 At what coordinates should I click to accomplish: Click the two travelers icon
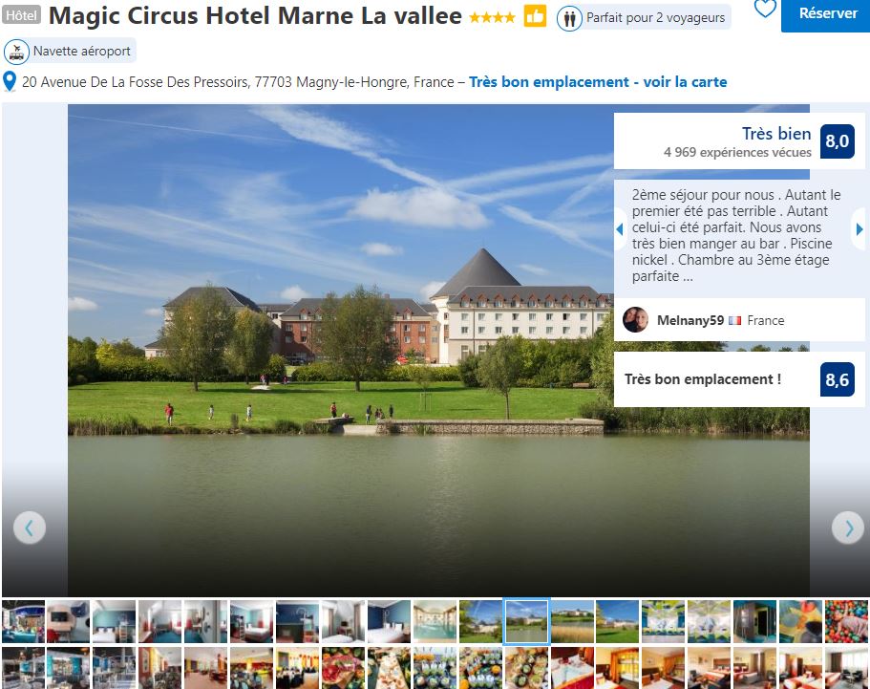click(569, 19)
